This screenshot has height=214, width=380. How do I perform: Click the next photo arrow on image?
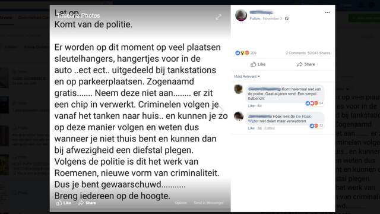point(221,109)
